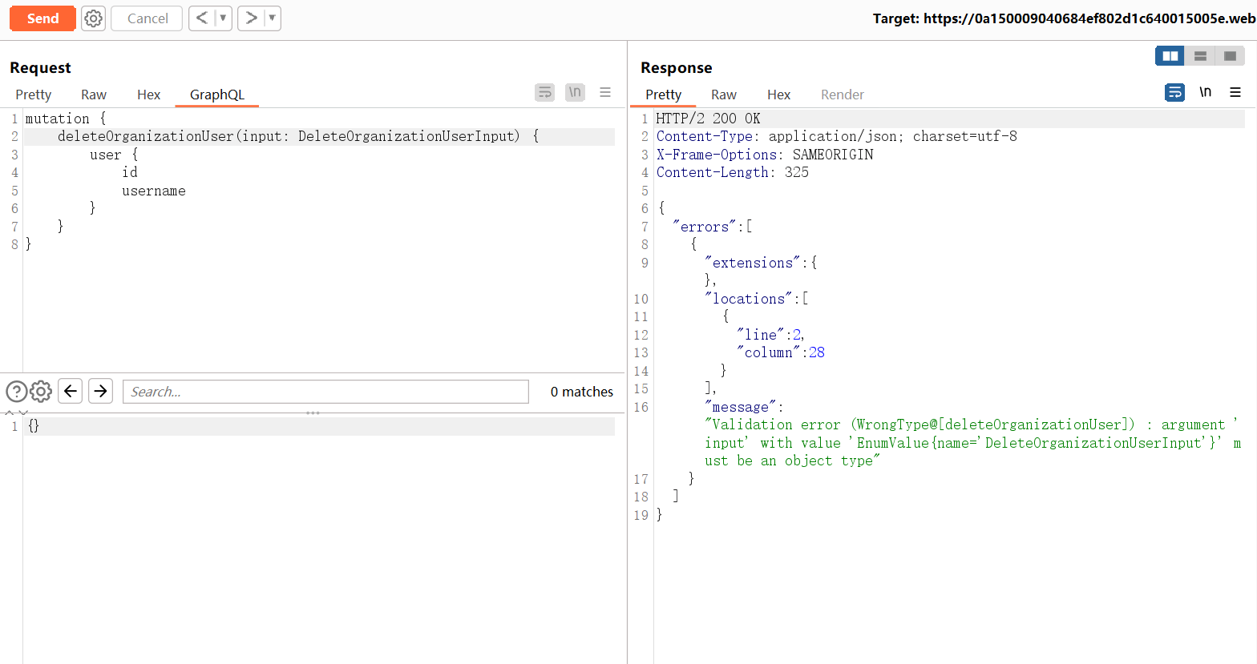Click into the Search input field
The height and width of the screenshot is (664, 1257).
click(x=325, y=392)
